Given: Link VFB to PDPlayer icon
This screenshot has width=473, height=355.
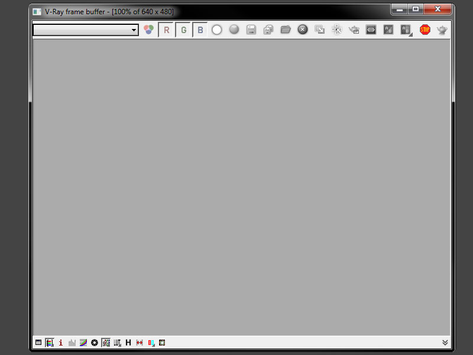Looking at the screenshot, I should 371,30.
